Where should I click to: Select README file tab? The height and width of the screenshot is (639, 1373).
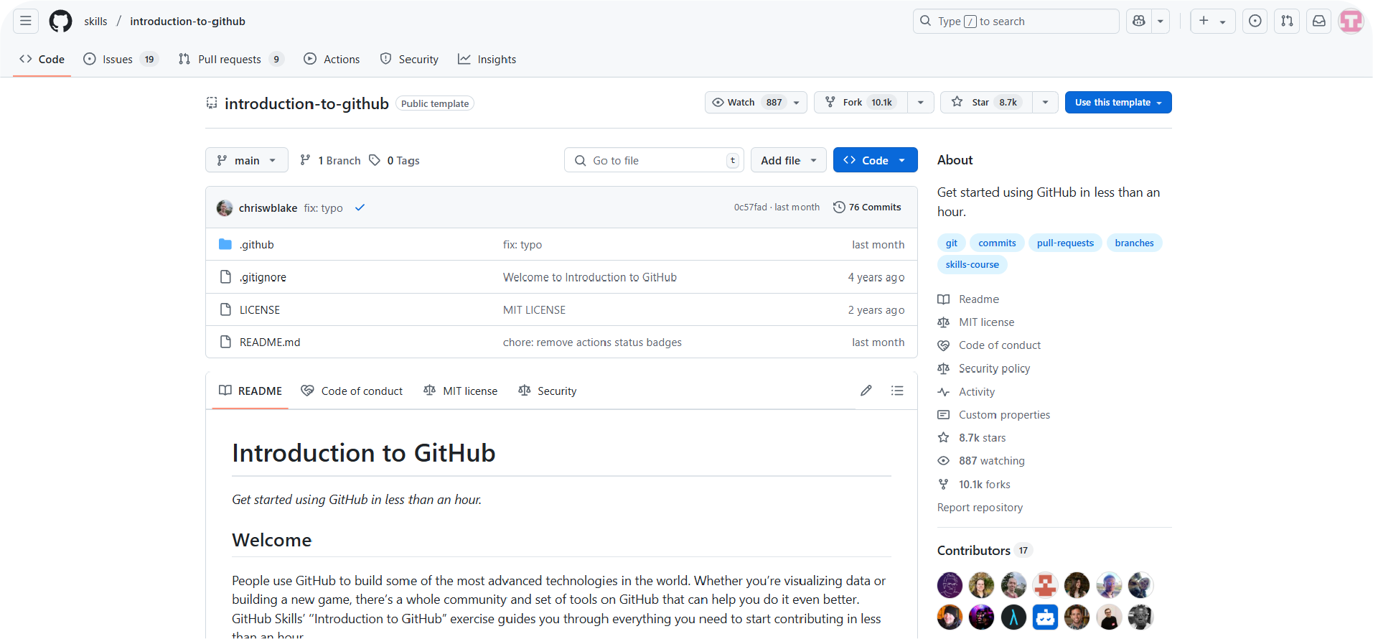coord(250,391)
